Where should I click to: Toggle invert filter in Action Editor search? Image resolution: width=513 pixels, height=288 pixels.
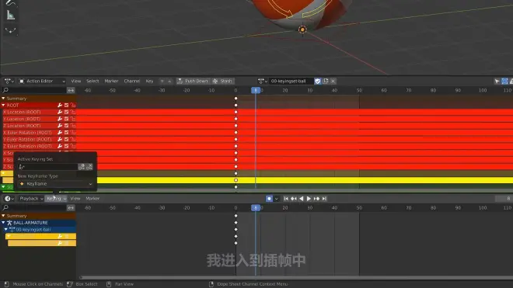tap(71, 90)
